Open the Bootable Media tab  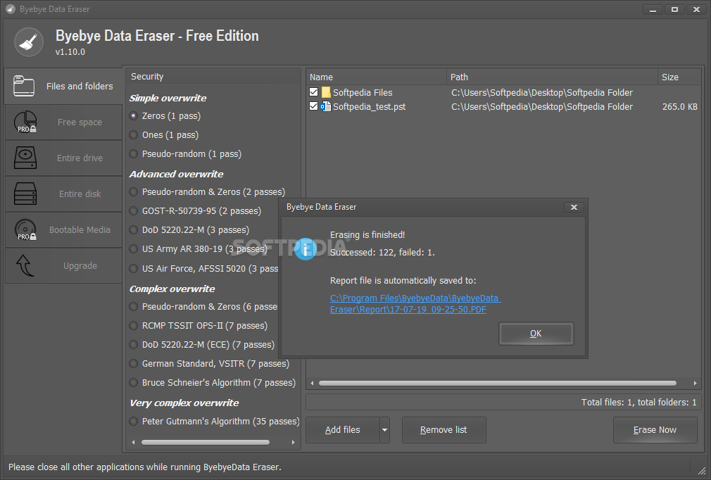63,230
